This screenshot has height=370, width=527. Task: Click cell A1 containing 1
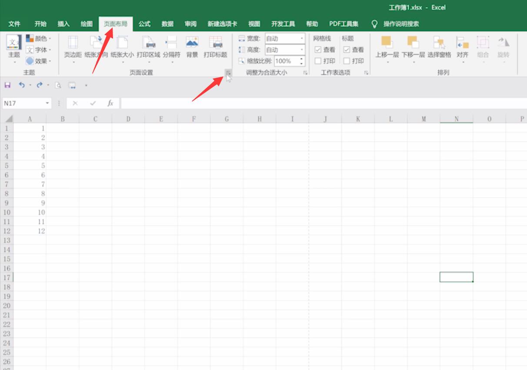pyautogui.click(x=30, y=128)
